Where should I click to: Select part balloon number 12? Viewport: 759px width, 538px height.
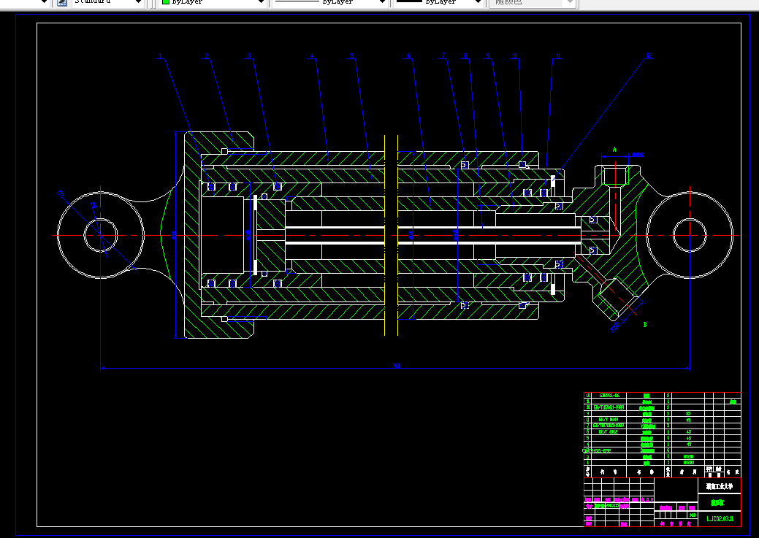[649, 55]
